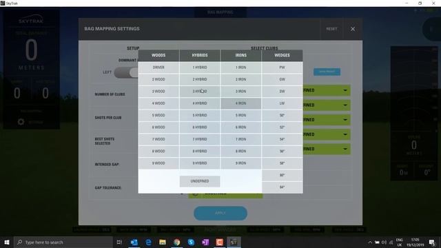Select 7 IRON in the irons column
This screenshot has width=441, height=248.
click(241, 139)
